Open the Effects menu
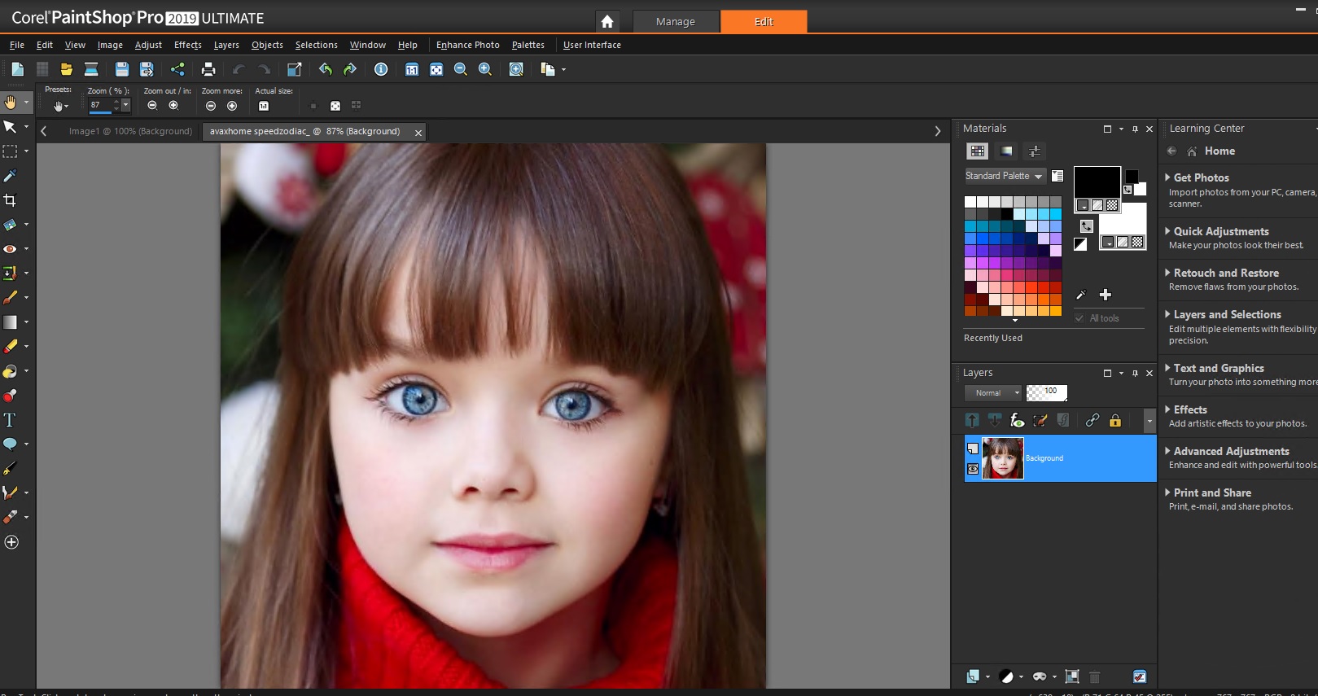 pyautogui.click(x=187, y=45)
